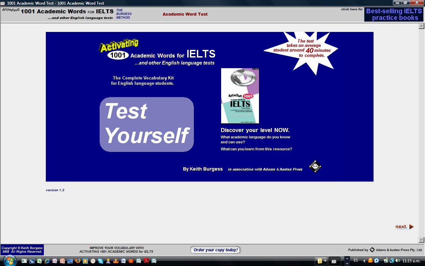Launch OneNote from the quick launch bar
The image size is (425, 266).
point(55,261)
